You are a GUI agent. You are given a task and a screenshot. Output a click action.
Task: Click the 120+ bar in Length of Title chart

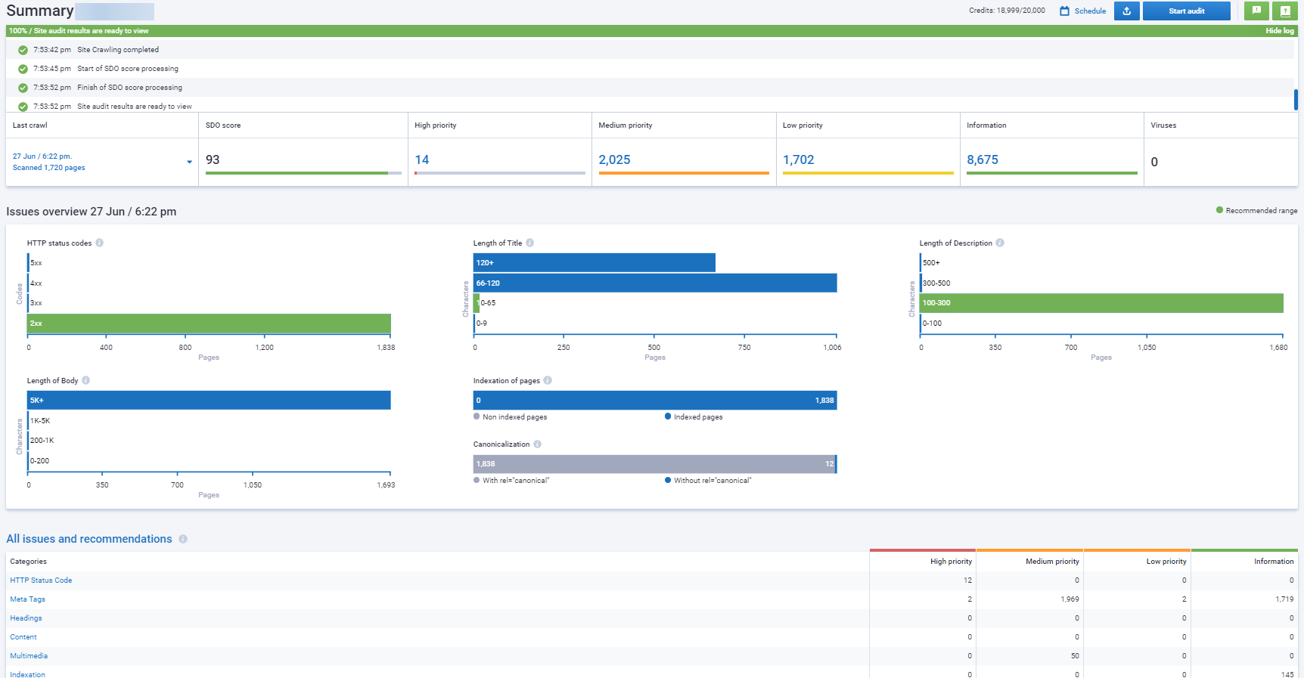[x=595, y=263]
